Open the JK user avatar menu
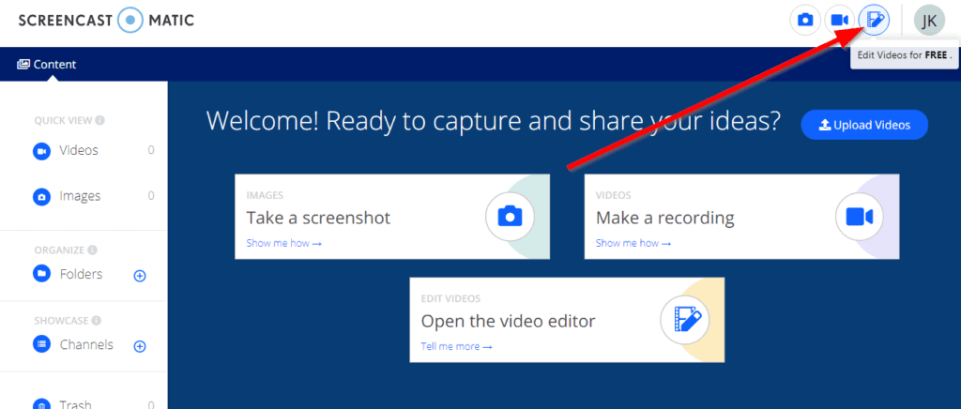The width and height of the screenshot is (961, 409). [x=929, y=21]
